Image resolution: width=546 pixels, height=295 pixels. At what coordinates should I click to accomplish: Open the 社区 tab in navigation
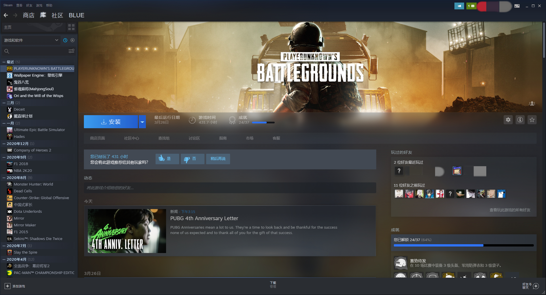[57, 15]
